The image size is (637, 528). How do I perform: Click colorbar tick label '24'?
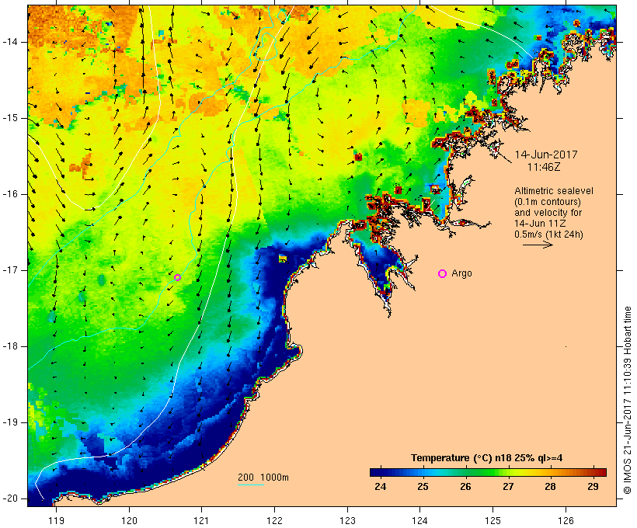tap(381, 486)
